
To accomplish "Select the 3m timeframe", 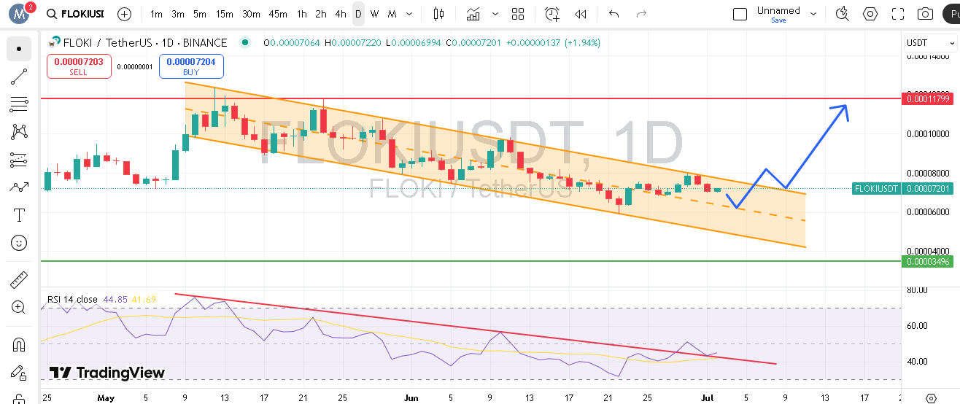I will 178,14.
